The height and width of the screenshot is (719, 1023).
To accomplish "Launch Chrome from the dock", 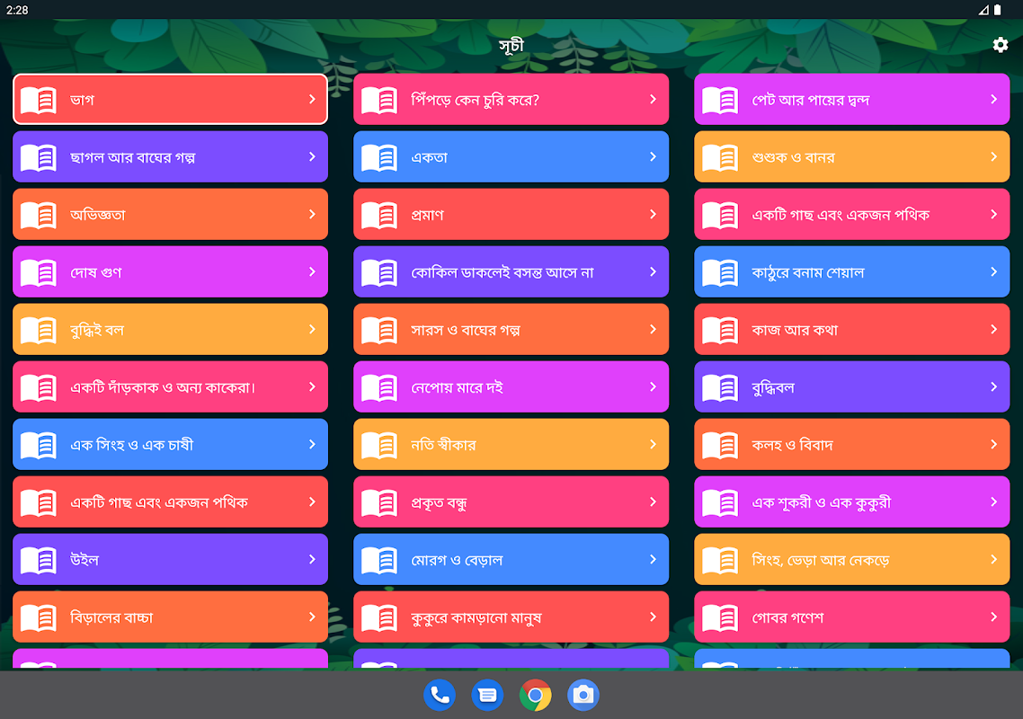I will coord(535,696).
